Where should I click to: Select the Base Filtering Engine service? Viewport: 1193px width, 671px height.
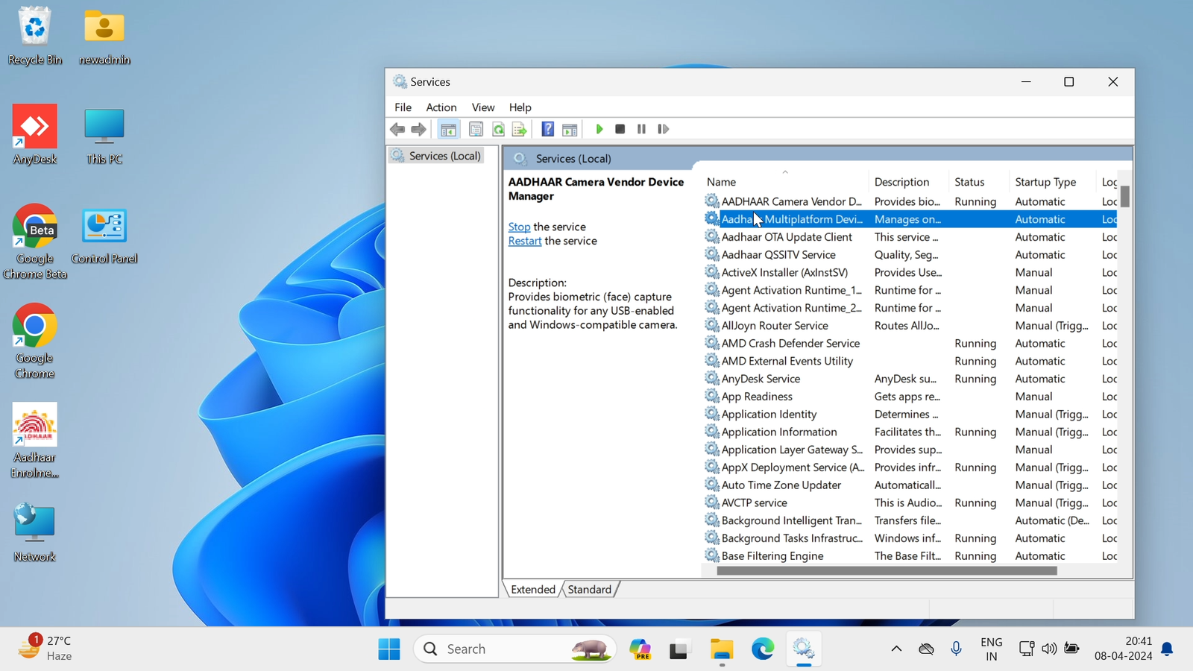910,556
